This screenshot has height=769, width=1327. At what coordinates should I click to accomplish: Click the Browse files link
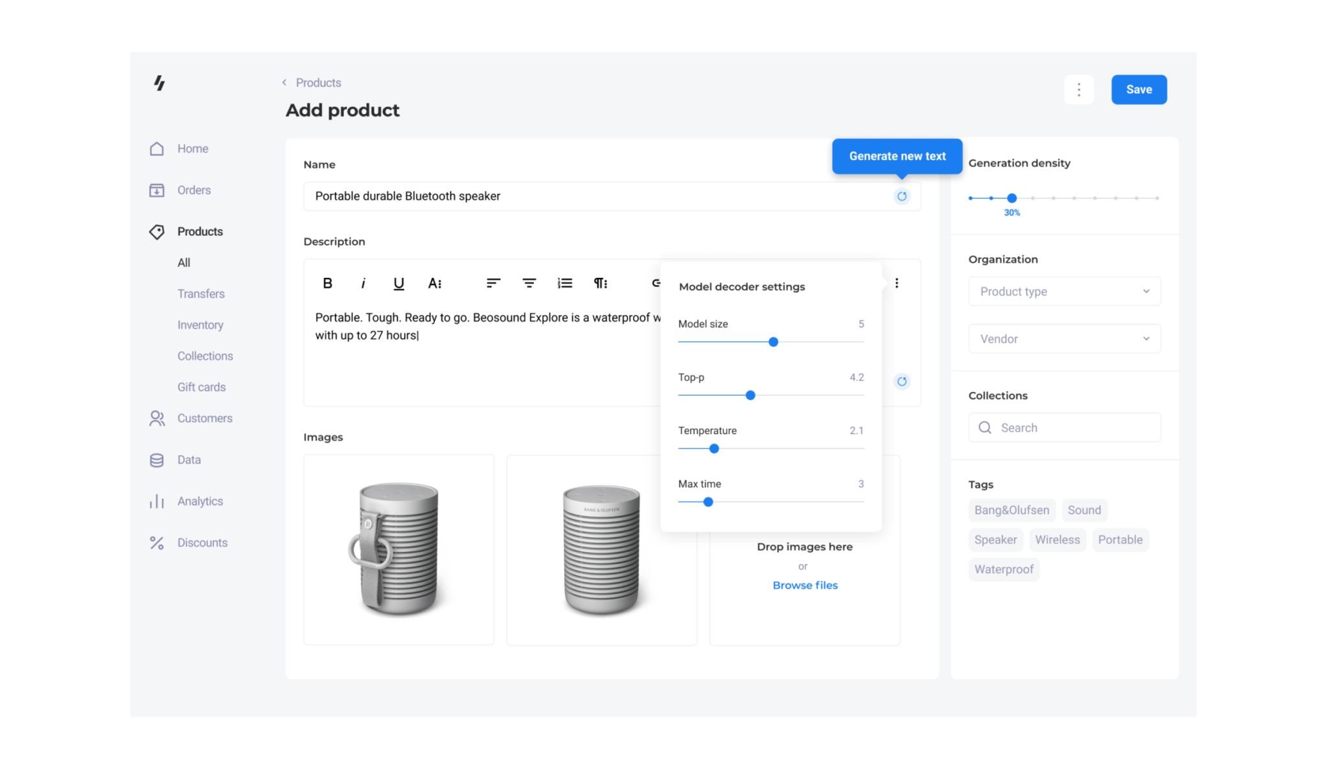(805, 585)
